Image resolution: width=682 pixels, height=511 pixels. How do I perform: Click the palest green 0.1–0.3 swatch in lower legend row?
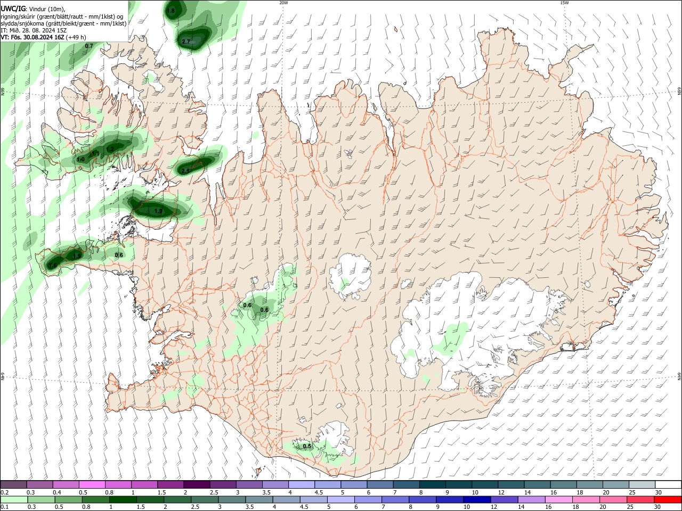14,499
